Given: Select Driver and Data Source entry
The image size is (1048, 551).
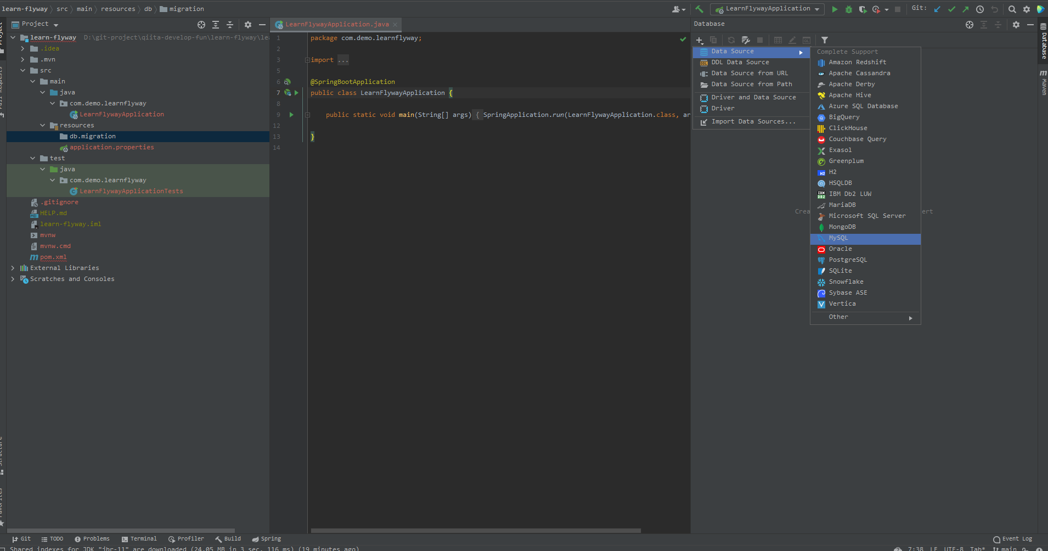Looking at the screenshot, I should click(x=751, y=98).
